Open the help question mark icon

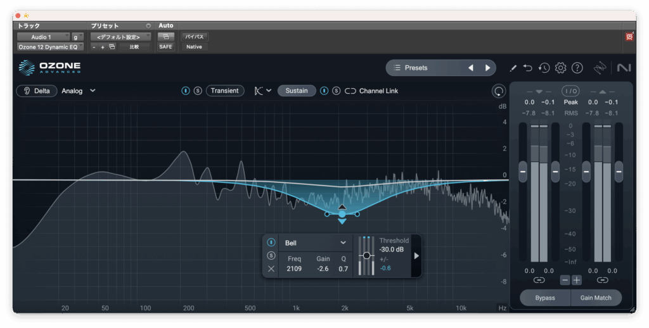click(577, 68)
